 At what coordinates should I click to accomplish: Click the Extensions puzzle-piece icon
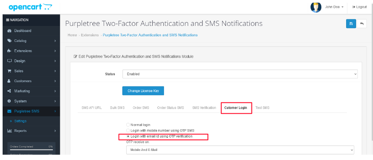tap(10, 51)
